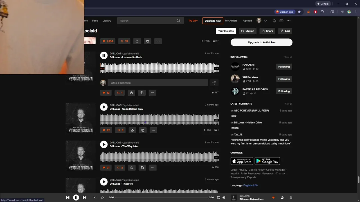This screenshot has width=360, height=202.
Task: Pause DJ Lucas - Listened to Herb track
Action: point(104,55)
